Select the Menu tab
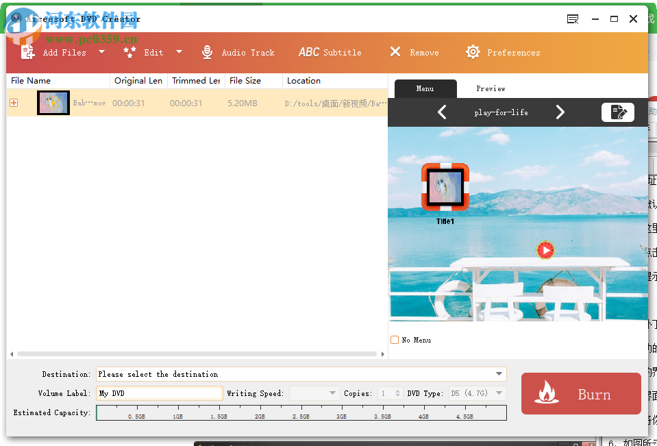657x446 pixels. tap(425, 88)
